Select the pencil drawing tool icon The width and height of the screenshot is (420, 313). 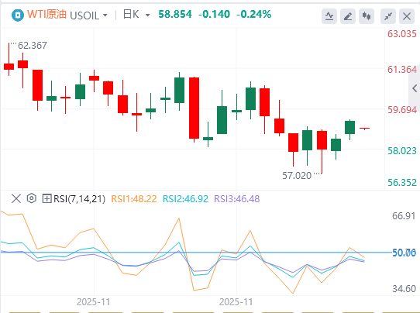click(348, 16)
